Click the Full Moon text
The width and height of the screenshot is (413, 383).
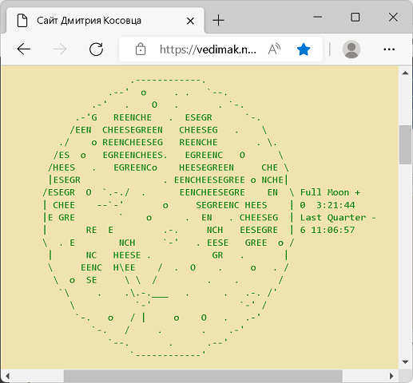[x=324, y=192]
